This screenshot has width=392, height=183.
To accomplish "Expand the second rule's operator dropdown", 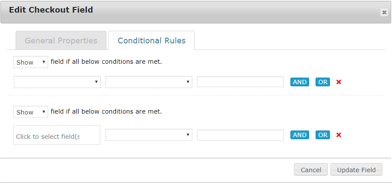I will point(148,135).
